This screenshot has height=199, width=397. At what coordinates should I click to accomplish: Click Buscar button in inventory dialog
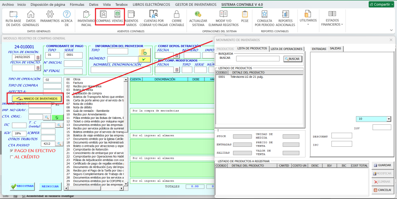pyautogui.click(x=293, y=59)
